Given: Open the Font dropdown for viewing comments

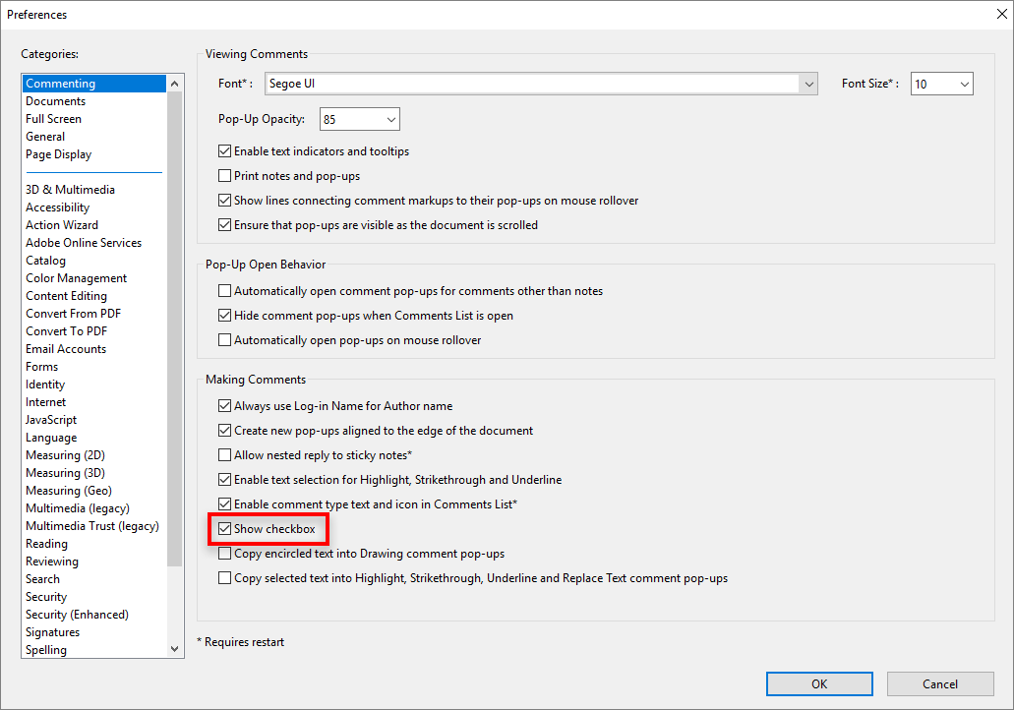Looking at the screenshot, I should (808, 83).
